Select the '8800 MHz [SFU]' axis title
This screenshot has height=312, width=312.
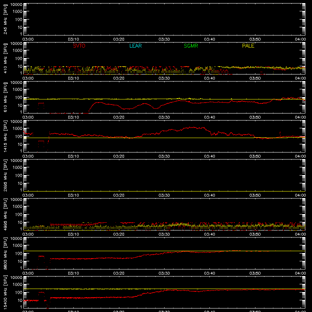point(5,253)
